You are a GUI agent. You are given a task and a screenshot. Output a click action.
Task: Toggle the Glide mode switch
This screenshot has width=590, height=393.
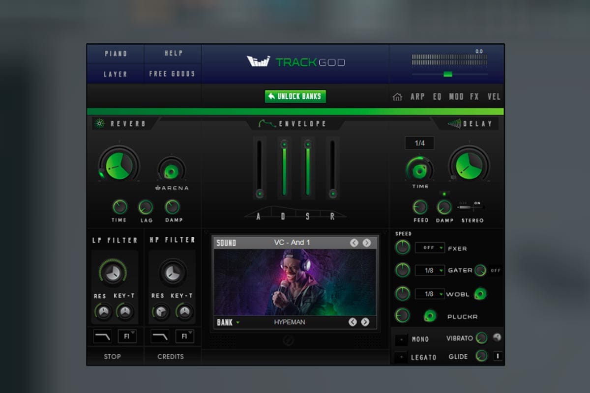(x=498, y=356)
